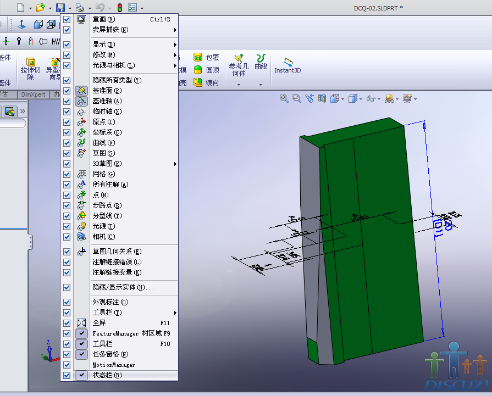Click the Planes (基准面) menu icon

coord(81,91)
